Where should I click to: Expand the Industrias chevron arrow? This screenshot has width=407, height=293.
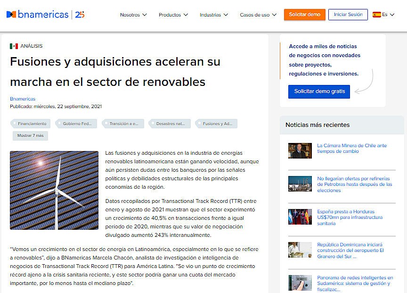226,15
